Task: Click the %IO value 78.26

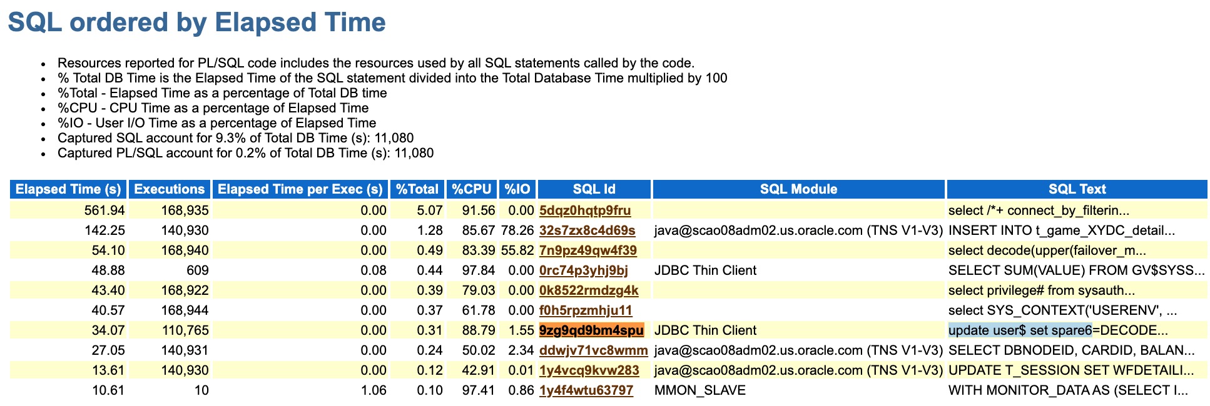Action: (517, 230)
